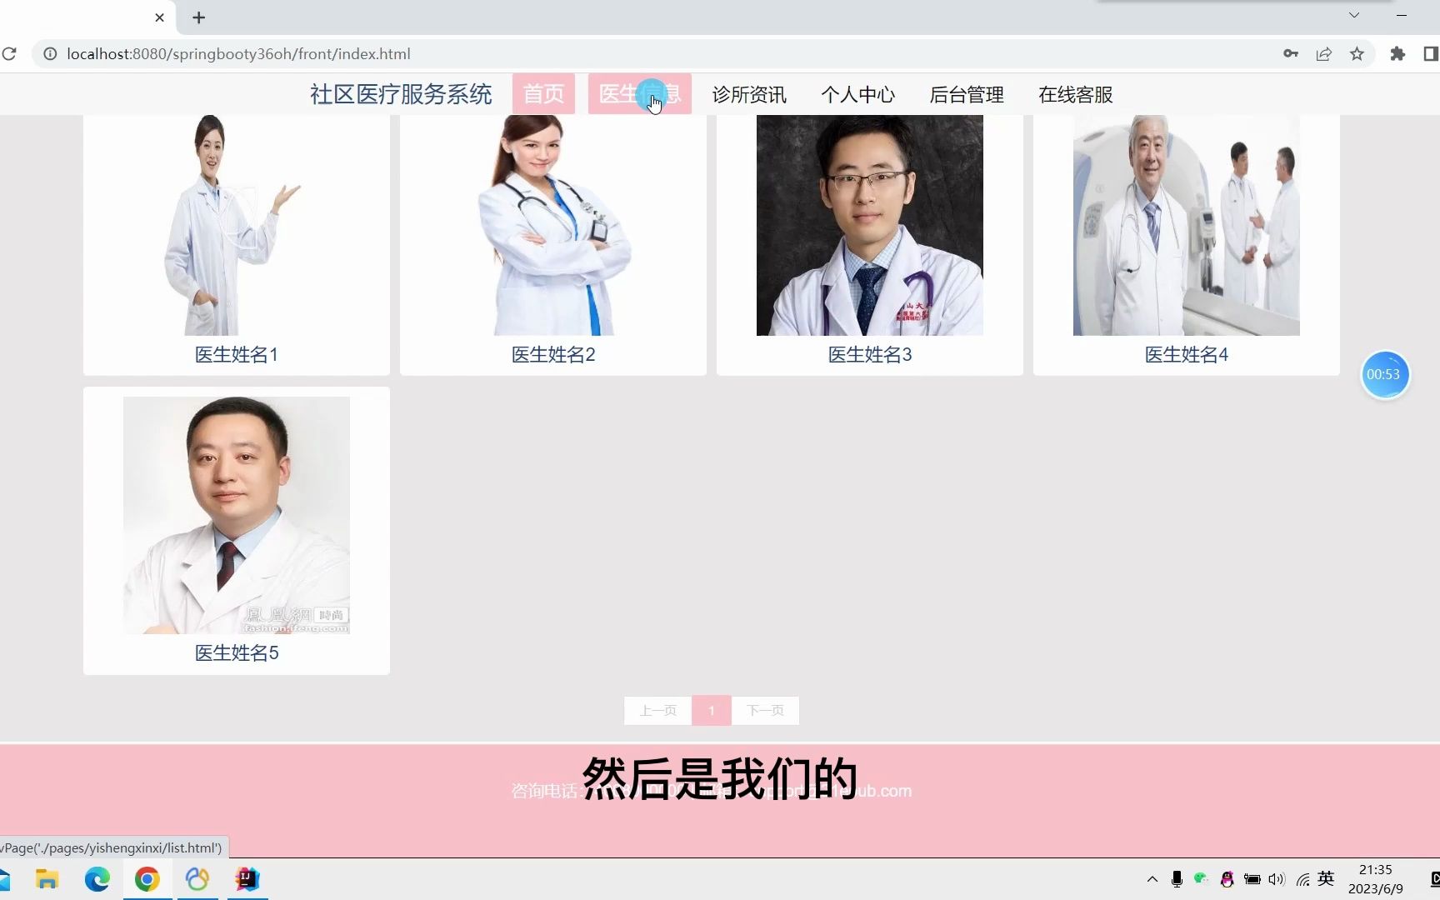Screen dimensions: 1440x900
Task: Reload the page with the refresh icon
Action: (x=10, y=53)
